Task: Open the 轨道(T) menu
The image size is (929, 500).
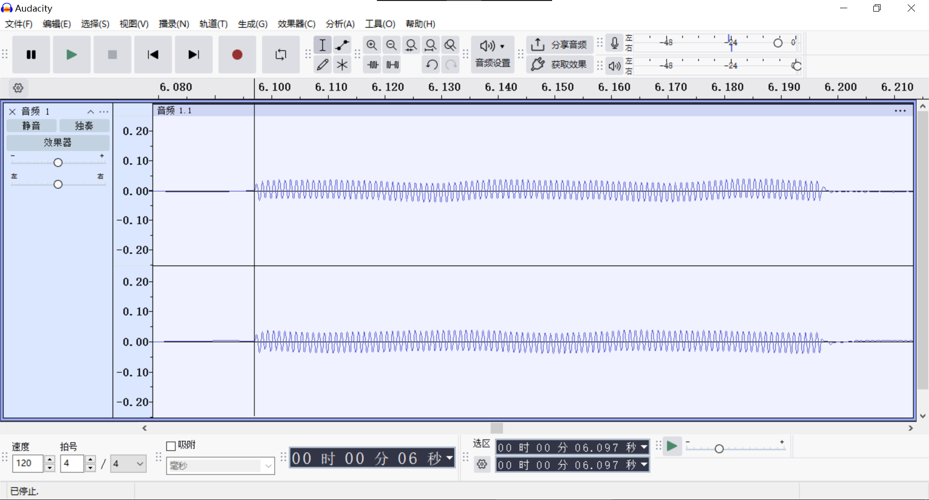Action: [x=213, y=24]
